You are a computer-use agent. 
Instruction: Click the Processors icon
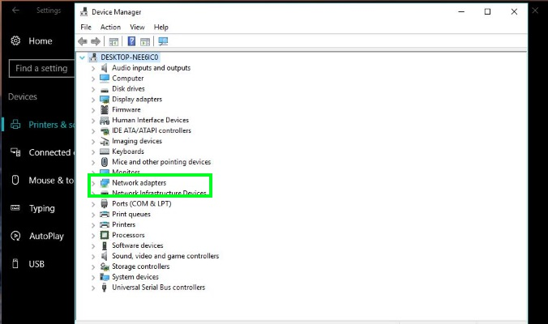(104, 236)
